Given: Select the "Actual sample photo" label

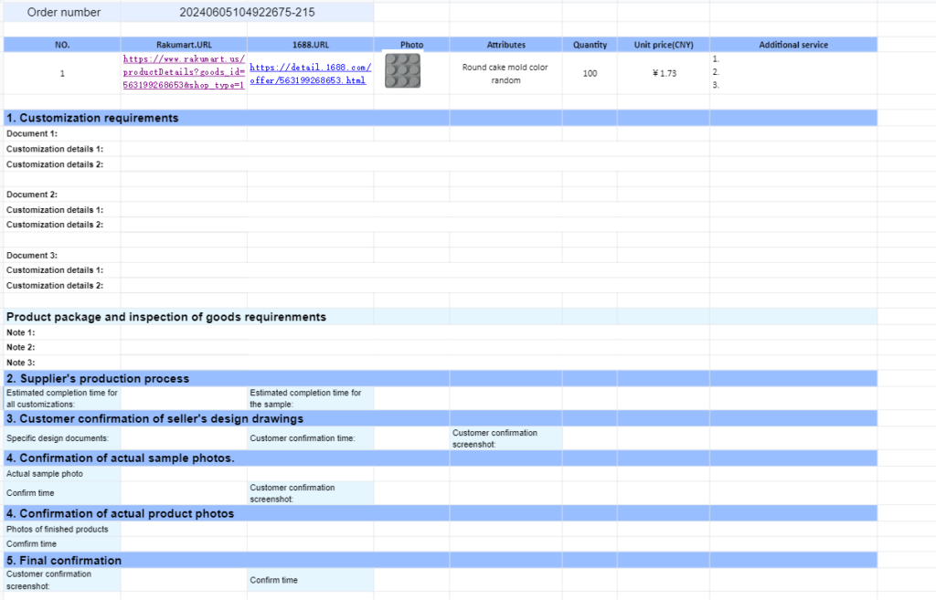Looking at the screenshot, I should coord(45,474).
